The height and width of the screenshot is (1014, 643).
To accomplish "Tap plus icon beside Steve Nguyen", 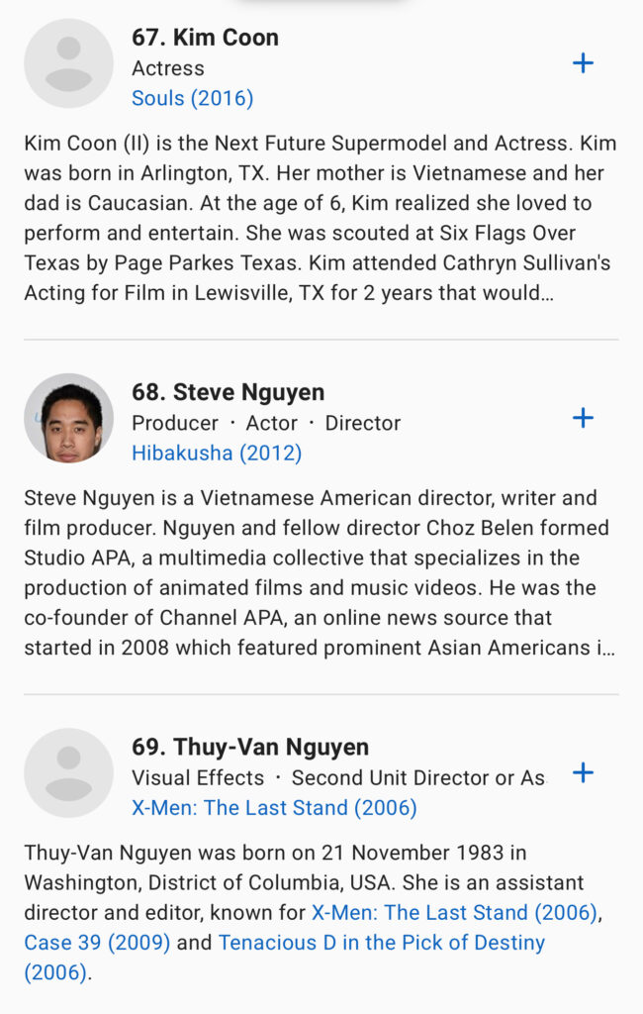I will click(584, 418).
